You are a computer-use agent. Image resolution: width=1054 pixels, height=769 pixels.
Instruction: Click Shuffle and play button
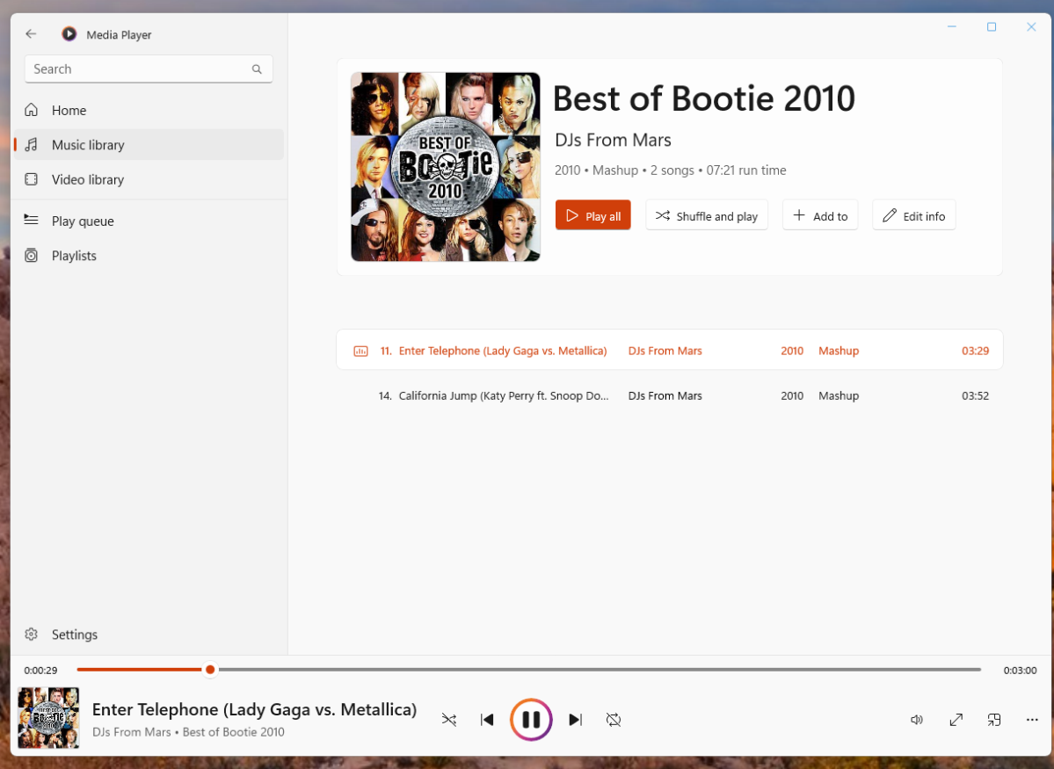click(x=707, y=215)
